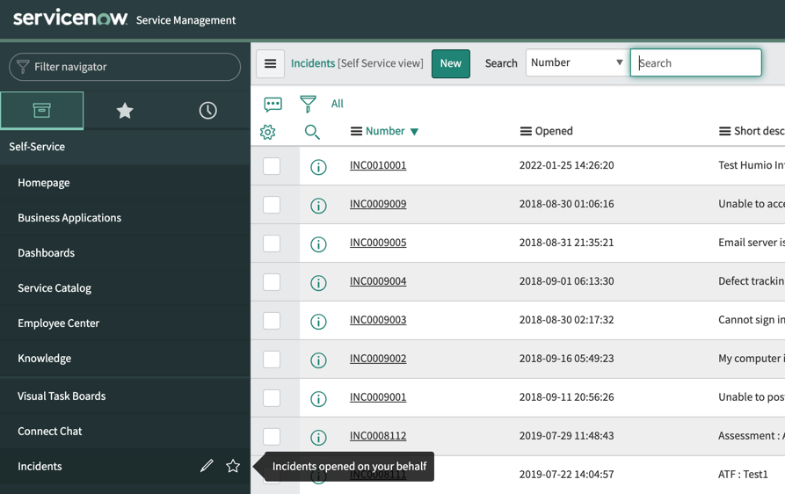Screen dimensions: 785x494
Task: Open the Number search field dropdown
Action: (x=577, y=62)
